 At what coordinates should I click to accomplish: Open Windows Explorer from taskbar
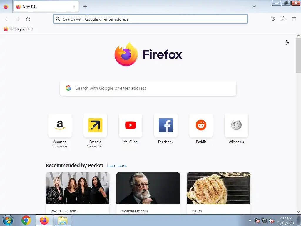coord(63,220)
